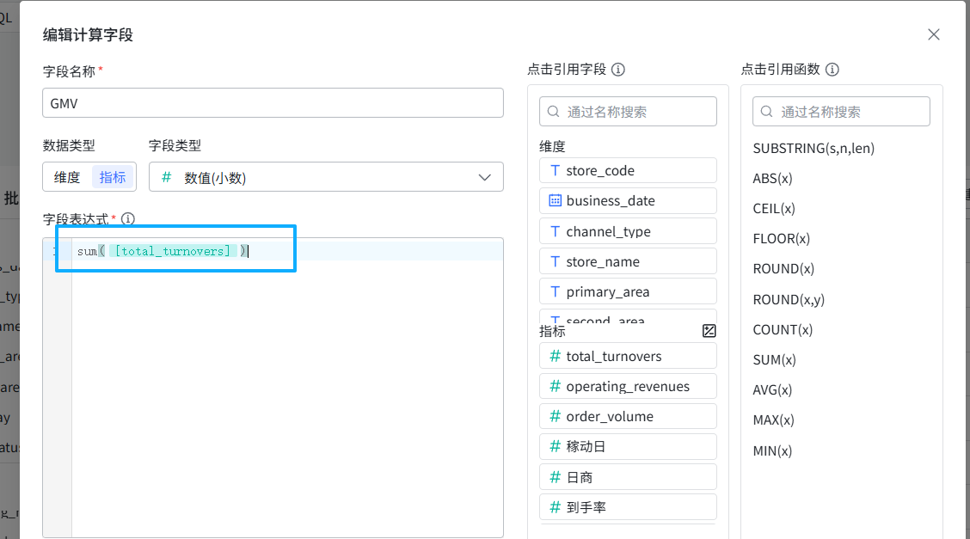Screen dimensions: 970x539
Task: Open the 字段类型 dropdown
Action: (326, 177)
